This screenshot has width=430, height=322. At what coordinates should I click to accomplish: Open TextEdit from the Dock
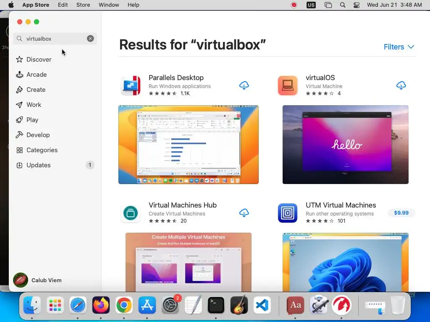(193, 305)
